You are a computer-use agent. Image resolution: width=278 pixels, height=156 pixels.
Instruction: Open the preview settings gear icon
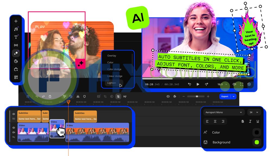click(x=249, y=84)
